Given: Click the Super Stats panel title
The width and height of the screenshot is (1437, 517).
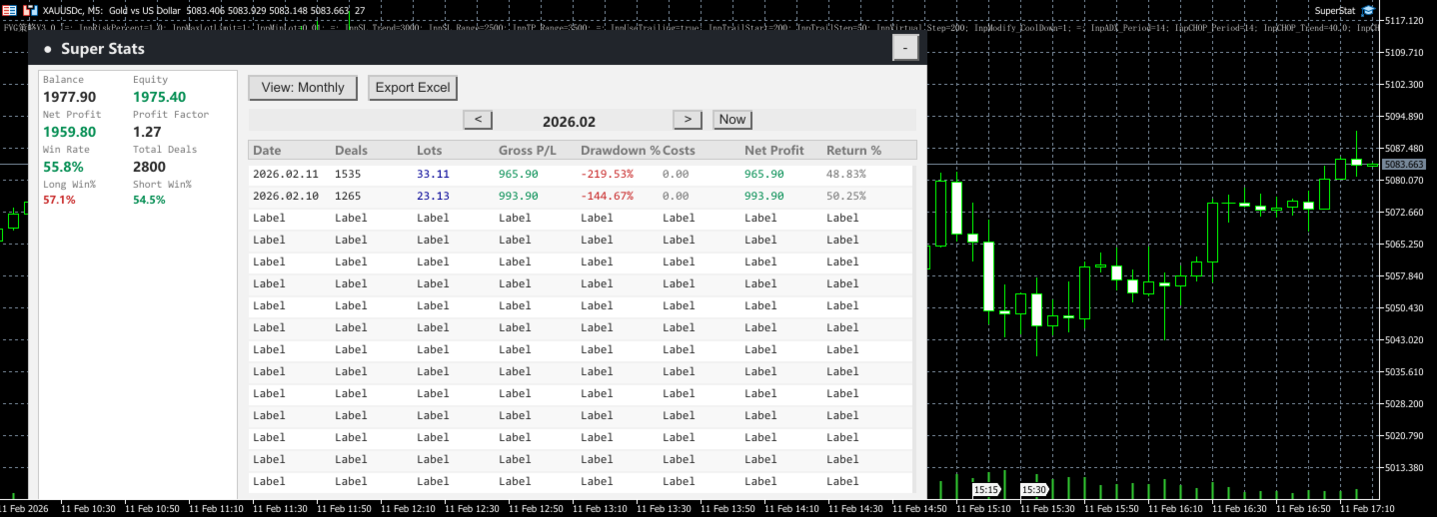Looking at the screenshot, I should click(102, 49).
